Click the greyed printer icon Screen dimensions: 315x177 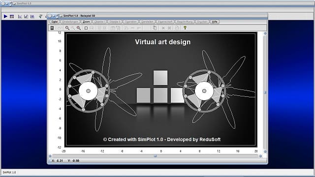click(x=177, y=28)
